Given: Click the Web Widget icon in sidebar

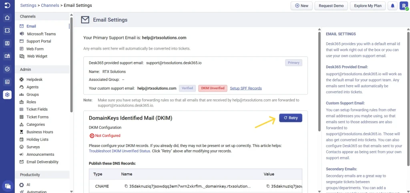Looking at the screenshot, I should tap(22, 56).
